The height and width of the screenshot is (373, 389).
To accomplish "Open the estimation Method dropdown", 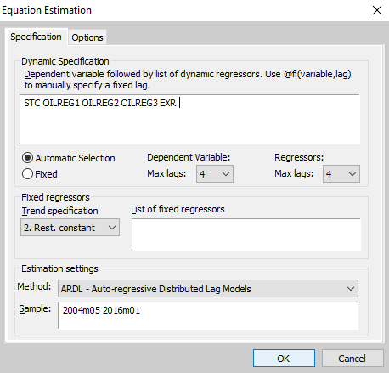I will coord(208,289).
